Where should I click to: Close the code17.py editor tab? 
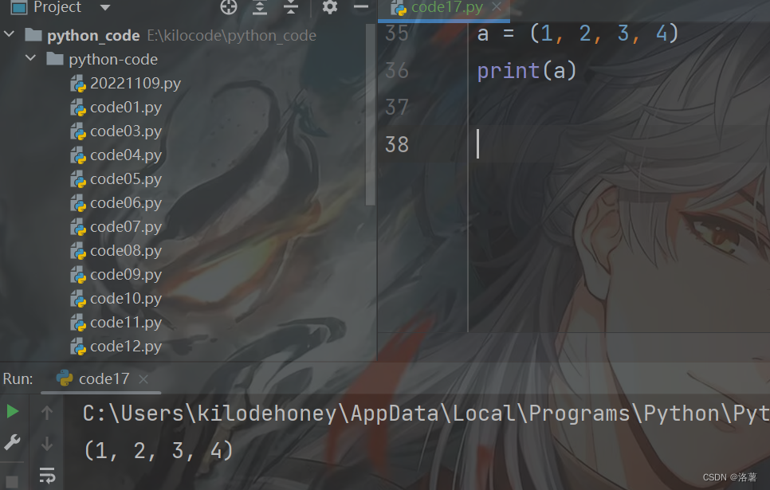pyautogui.click(x=497, y=7)
